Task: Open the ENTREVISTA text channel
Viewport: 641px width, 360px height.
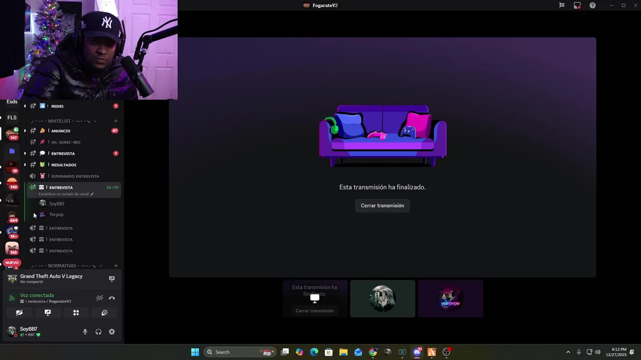Action: pyautogui.click(x=74, y=153)
